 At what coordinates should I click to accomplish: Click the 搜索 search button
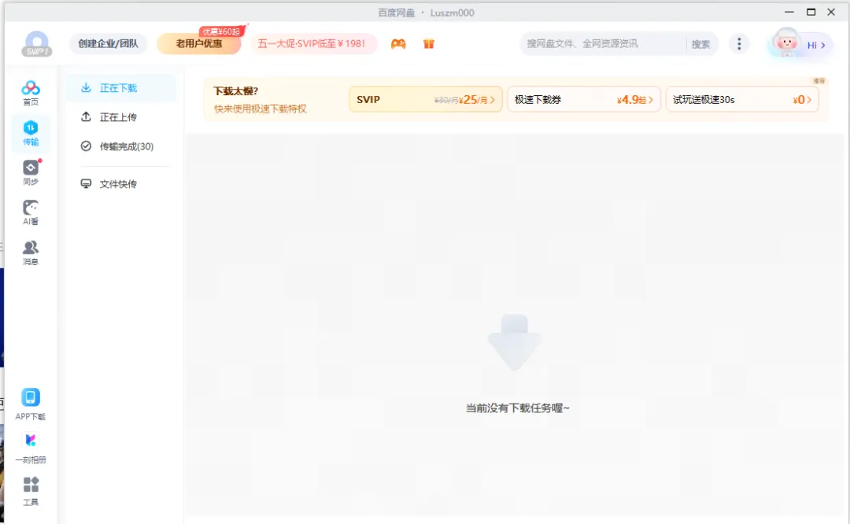click(700, 44)
